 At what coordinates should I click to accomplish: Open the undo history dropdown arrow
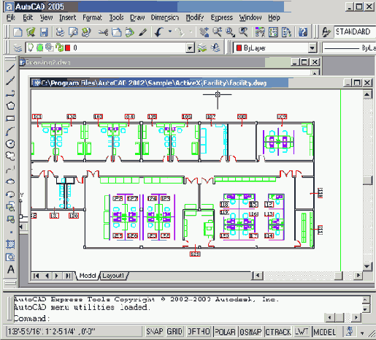pyautogui.click(x=170, y=31)
